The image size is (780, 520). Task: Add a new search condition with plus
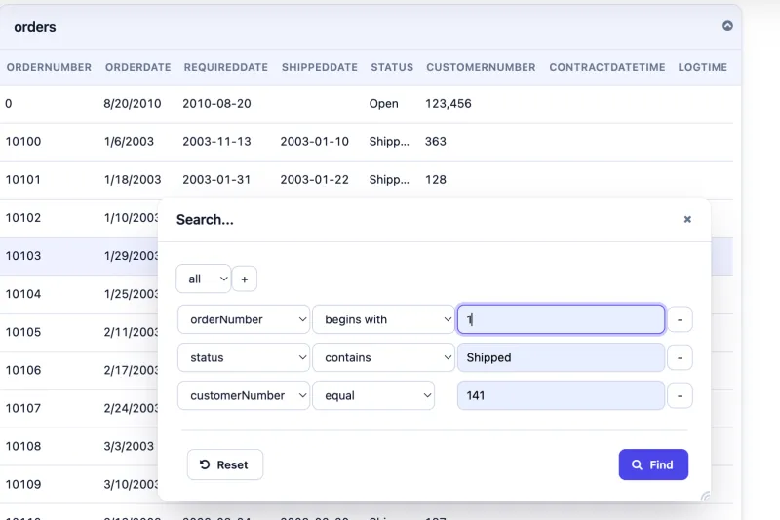tap(245, 279)
